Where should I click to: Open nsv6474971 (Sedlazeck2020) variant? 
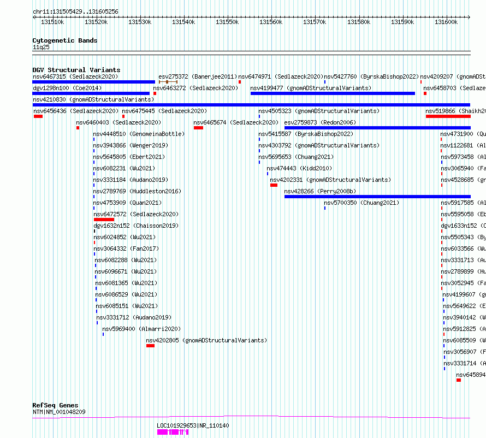281,76
